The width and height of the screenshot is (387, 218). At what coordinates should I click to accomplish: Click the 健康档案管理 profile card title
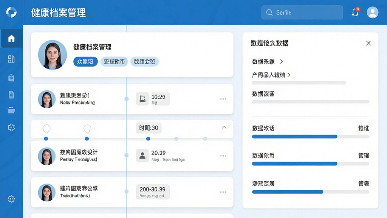[92, 47]
